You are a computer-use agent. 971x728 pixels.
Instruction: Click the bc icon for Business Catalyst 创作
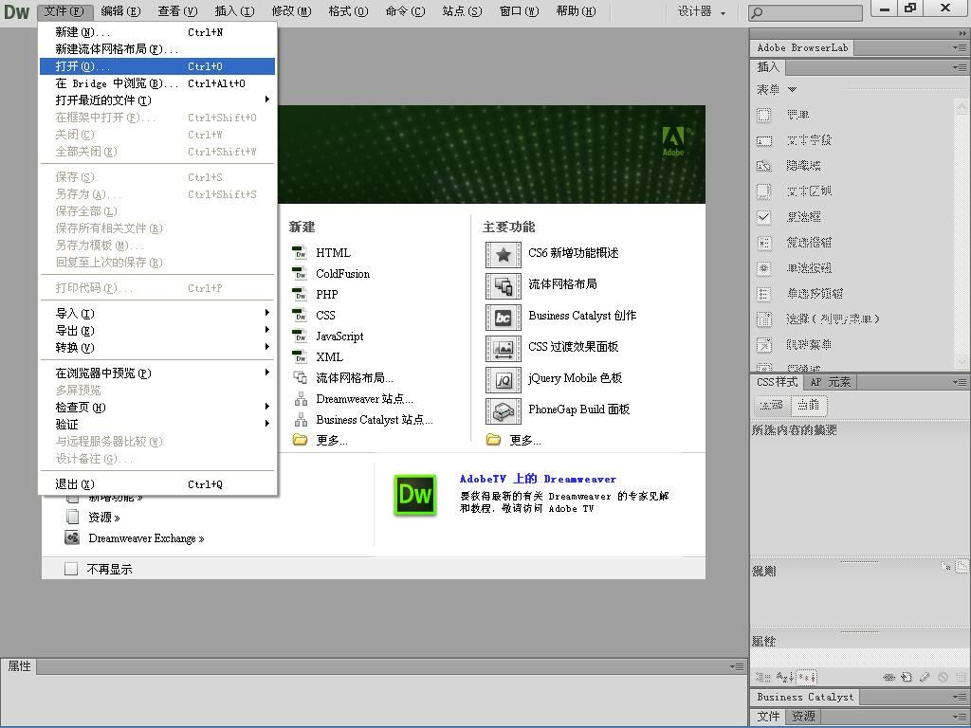coord(503,317)
